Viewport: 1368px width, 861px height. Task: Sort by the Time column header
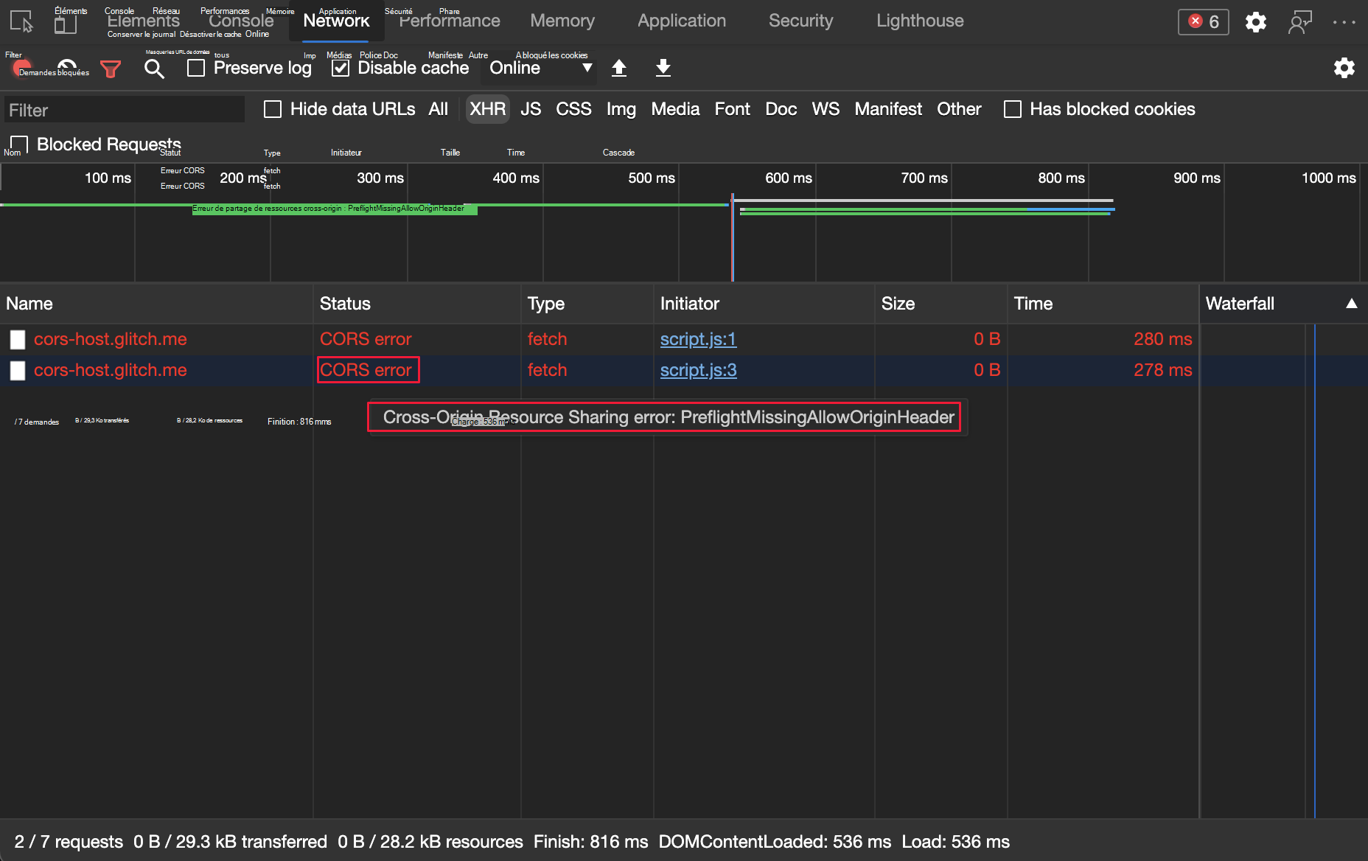point(1103,304)
